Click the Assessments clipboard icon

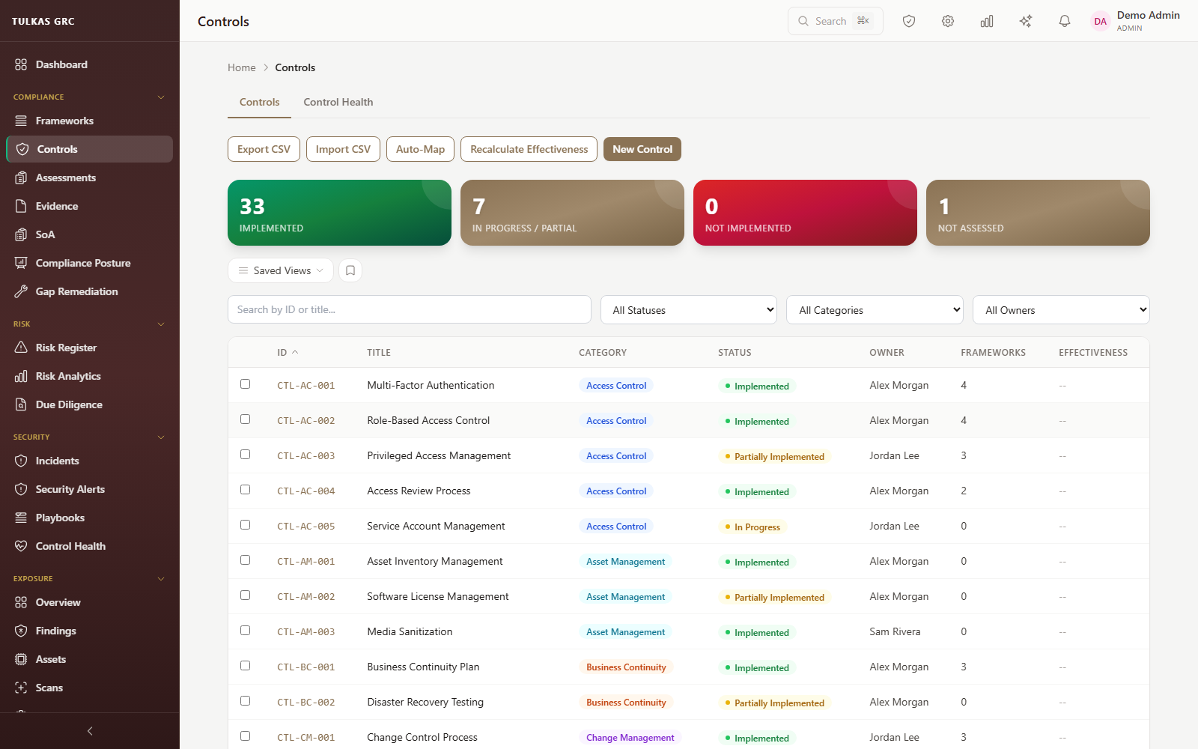click(21, 178)
